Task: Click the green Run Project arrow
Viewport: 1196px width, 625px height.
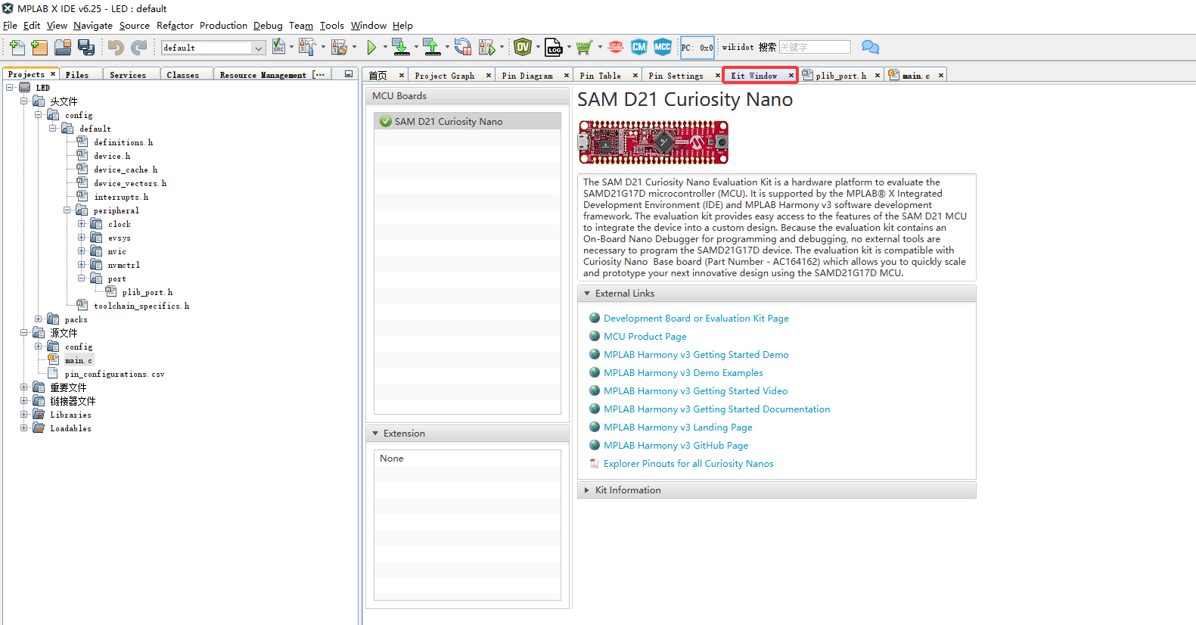Action: pyautogui.click(x=371, y=47)
